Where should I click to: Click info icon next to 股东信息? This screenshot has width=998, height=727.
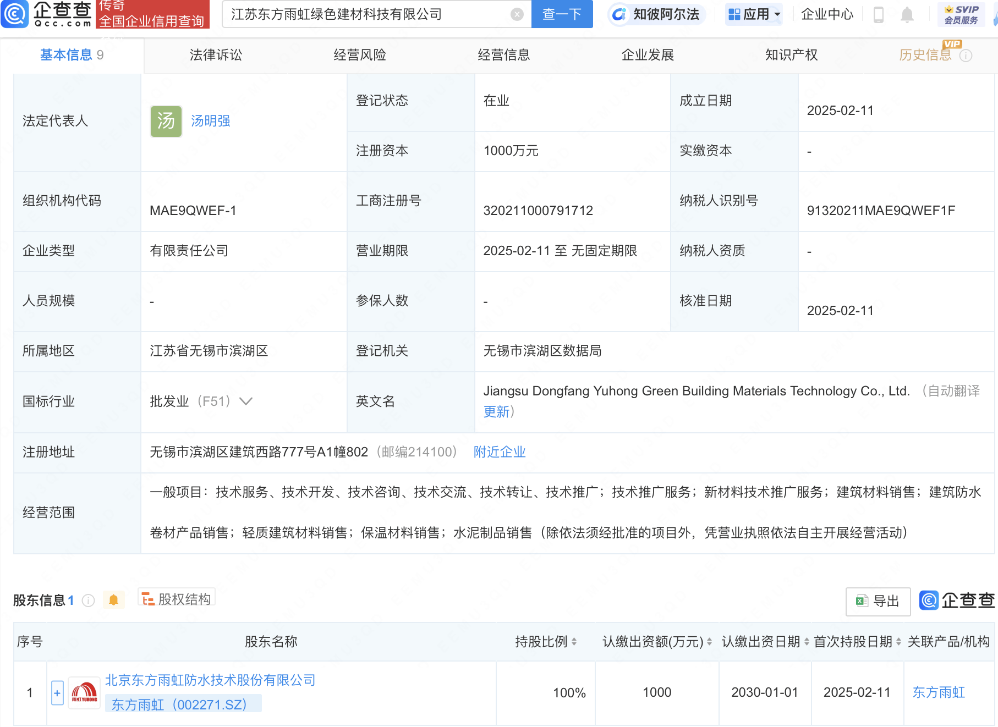pyautogui.click(x=88, y=601)
